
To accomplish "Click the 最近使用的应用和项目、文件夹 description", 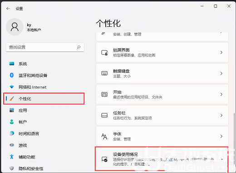I will tap(138, 97).
